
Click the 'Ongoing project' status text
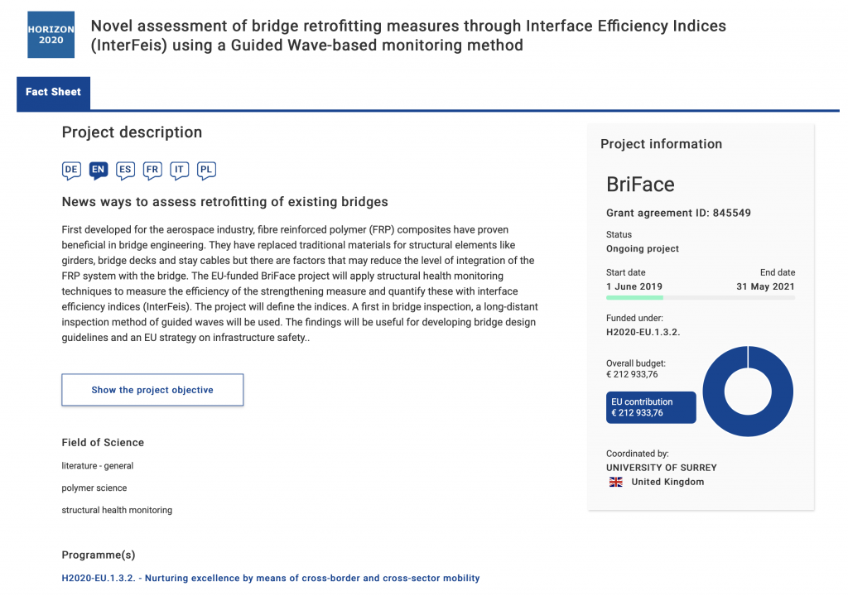click(643, 249)
